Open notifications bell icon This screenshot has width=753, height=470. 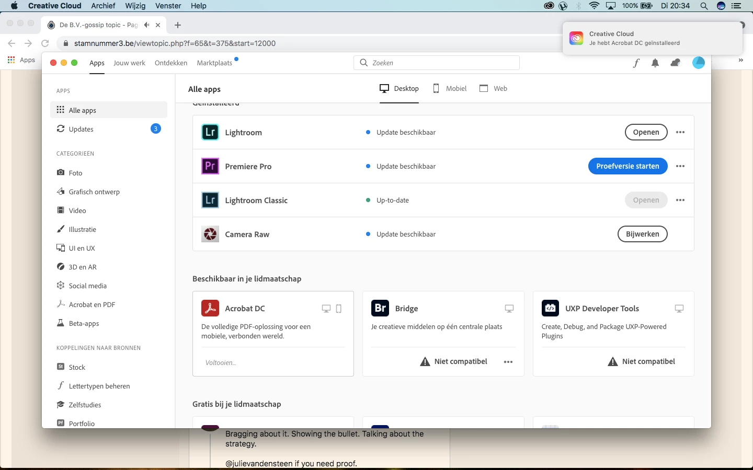[x=655, y=63]
